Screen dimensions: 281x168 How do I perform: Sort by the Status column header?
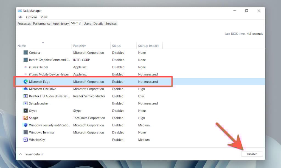tap(116, 46)
